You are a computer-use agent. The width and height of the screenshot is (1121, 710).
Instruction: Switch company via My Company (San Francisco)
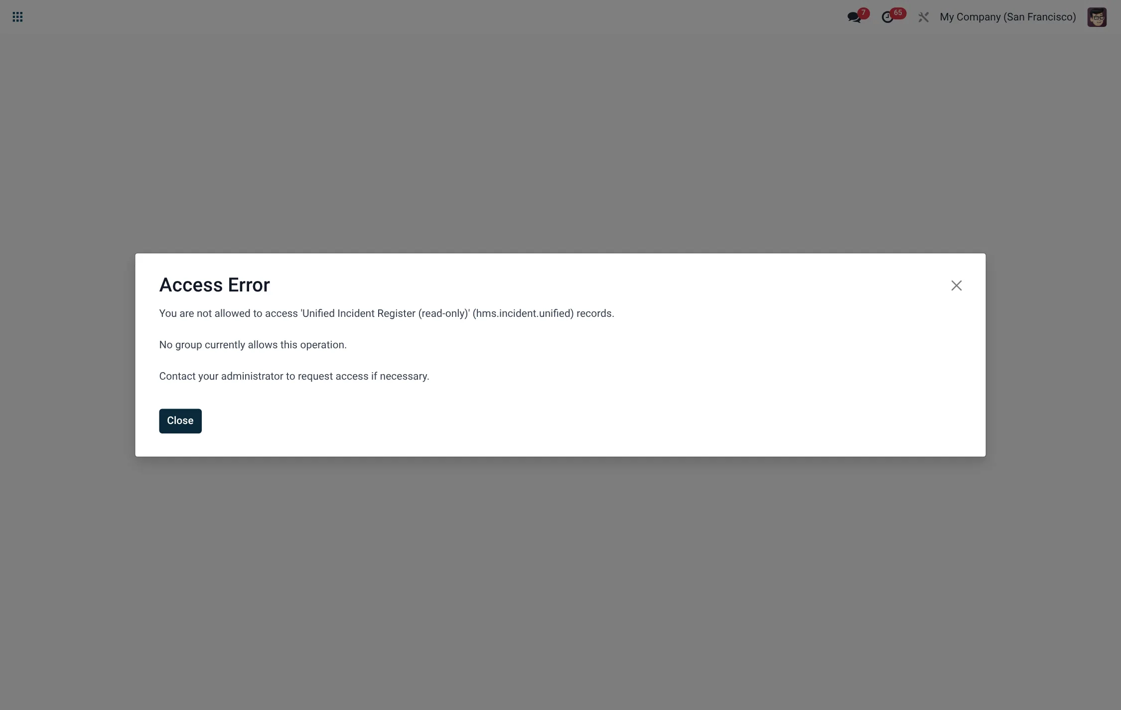(1007, 17)
